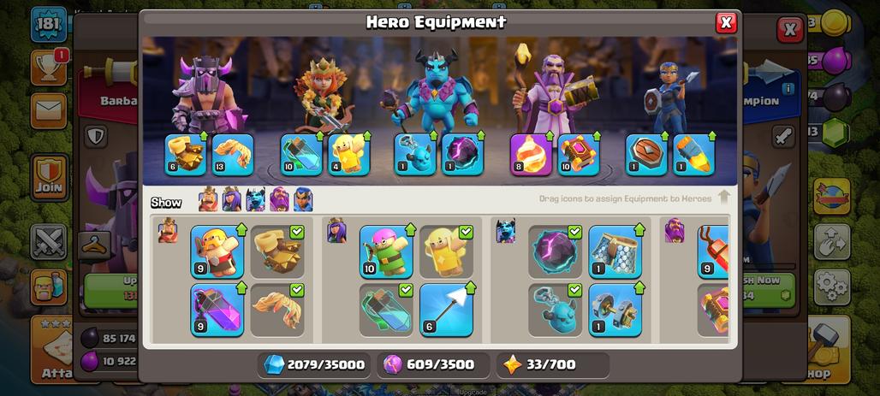The image size is (880, 396).
Task: Open equipped Eternal Tome slot level 10
Action: point(578,155)
